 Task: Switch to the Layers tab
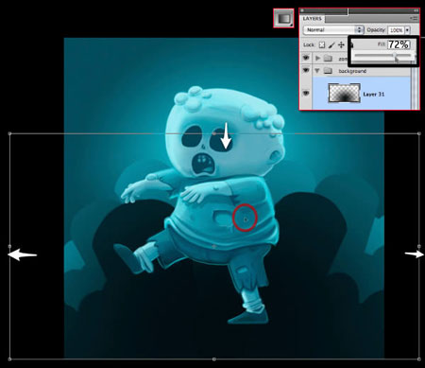point(313,19)
